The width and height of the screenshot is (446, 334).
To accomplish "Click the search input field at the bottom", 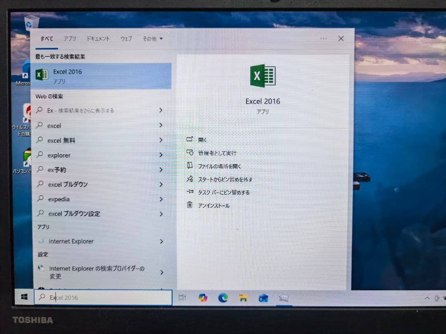I will (103, 297).
